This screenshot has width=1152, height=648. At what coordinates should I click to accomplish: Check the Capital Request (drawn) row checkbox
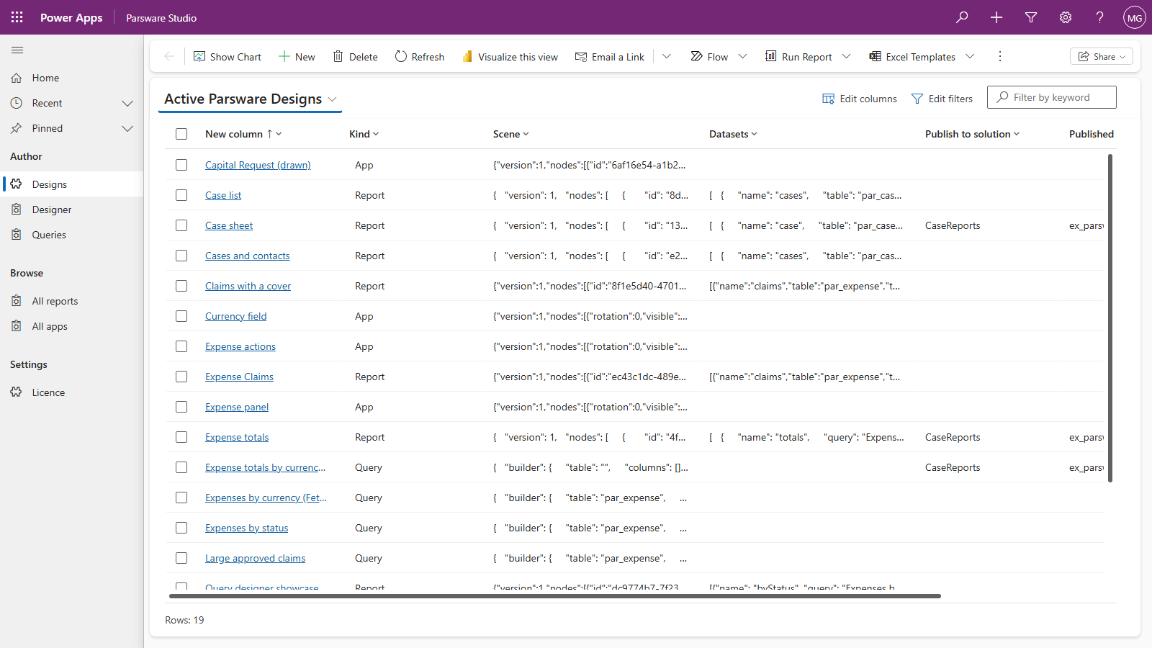click(181, 165)
